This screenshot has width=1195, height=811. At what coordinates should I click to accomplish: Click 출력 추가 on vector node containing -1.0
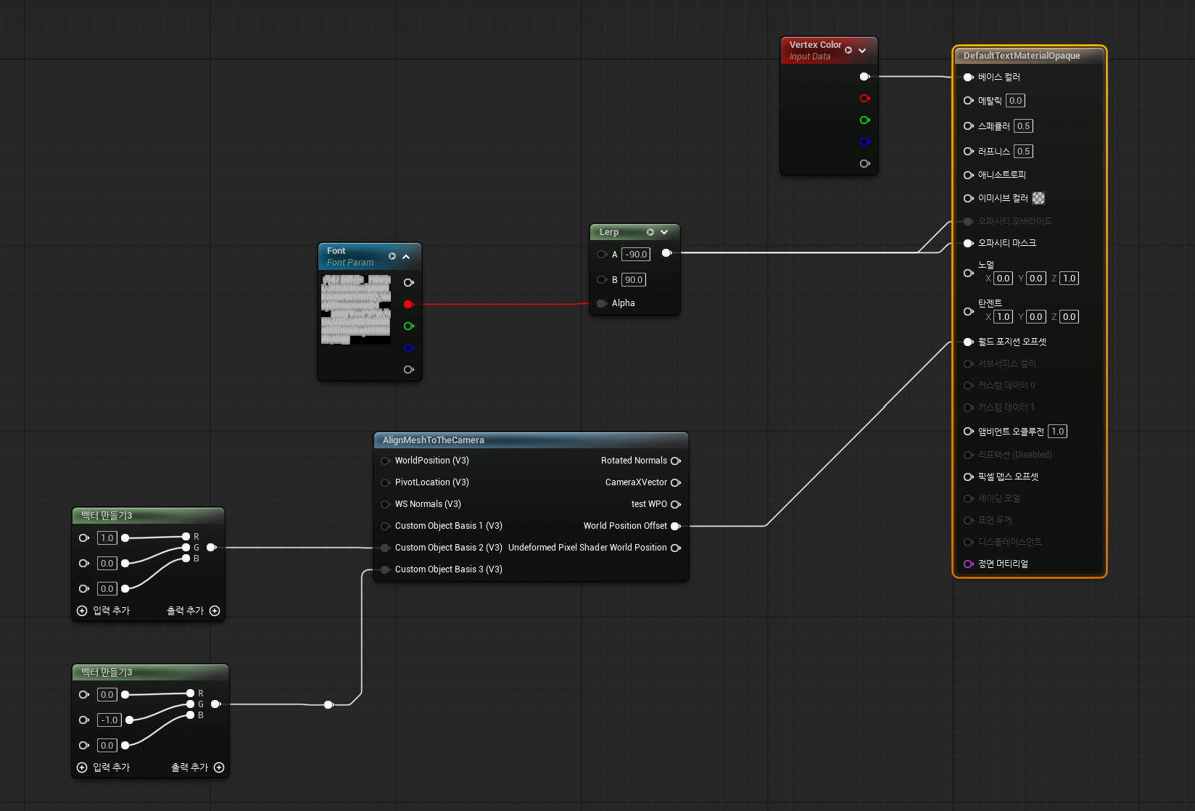click(198, 767)
